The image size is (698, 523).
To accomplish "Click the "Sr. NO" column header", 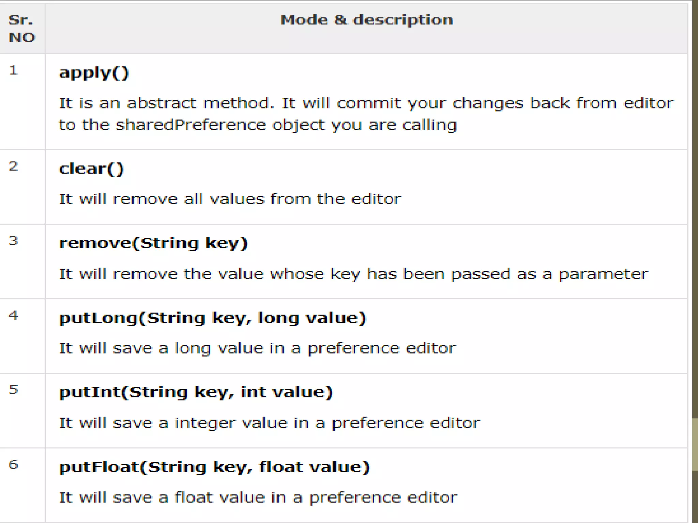I will click(21, 29).
